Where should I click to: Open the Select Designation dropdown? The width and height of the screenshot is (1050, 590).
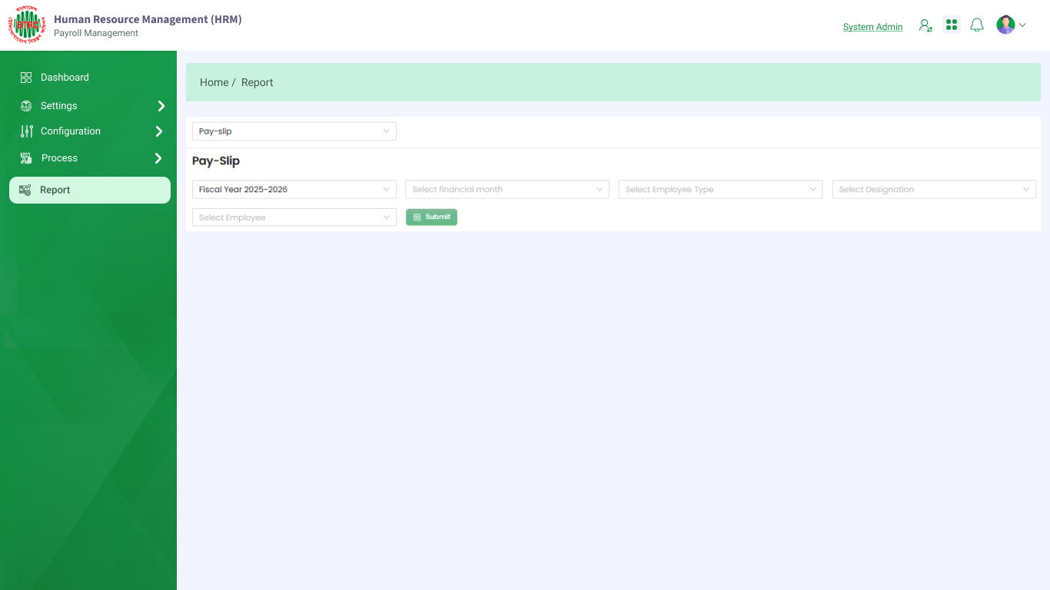[x=934, y=190]
